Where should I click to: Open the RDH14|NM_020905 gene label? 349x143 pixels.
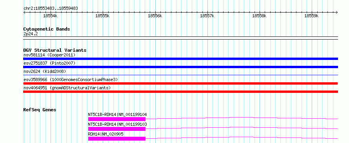[x=106, y=134]
